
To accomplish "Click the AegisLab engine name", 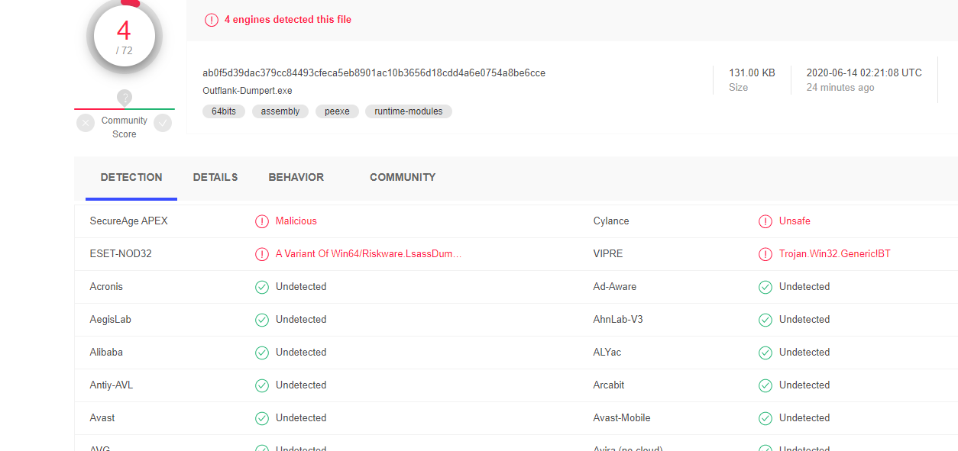I will click(111, 320).
